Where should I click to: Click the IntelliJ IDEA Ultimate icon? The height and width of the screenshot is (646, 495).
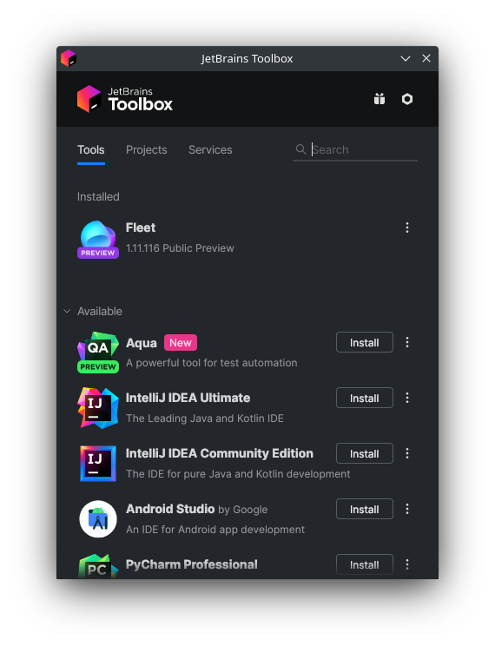(x=98, y=408)
